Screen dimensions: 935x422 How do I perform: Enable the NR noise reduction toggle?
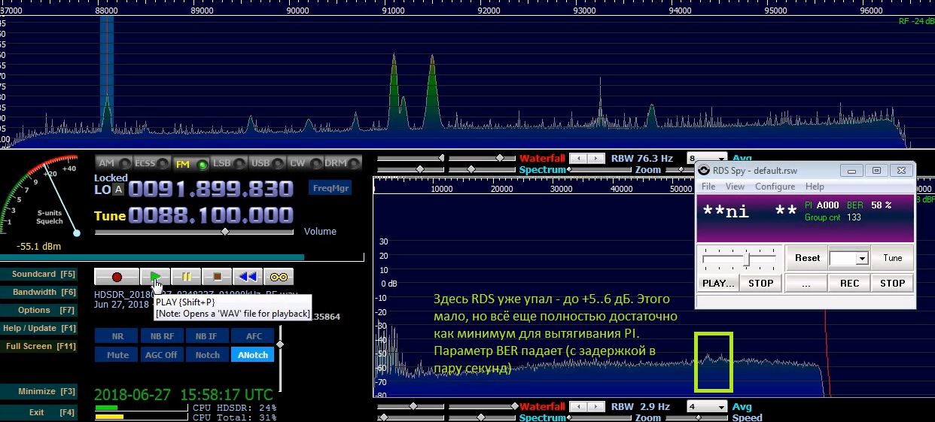[117, 336]
